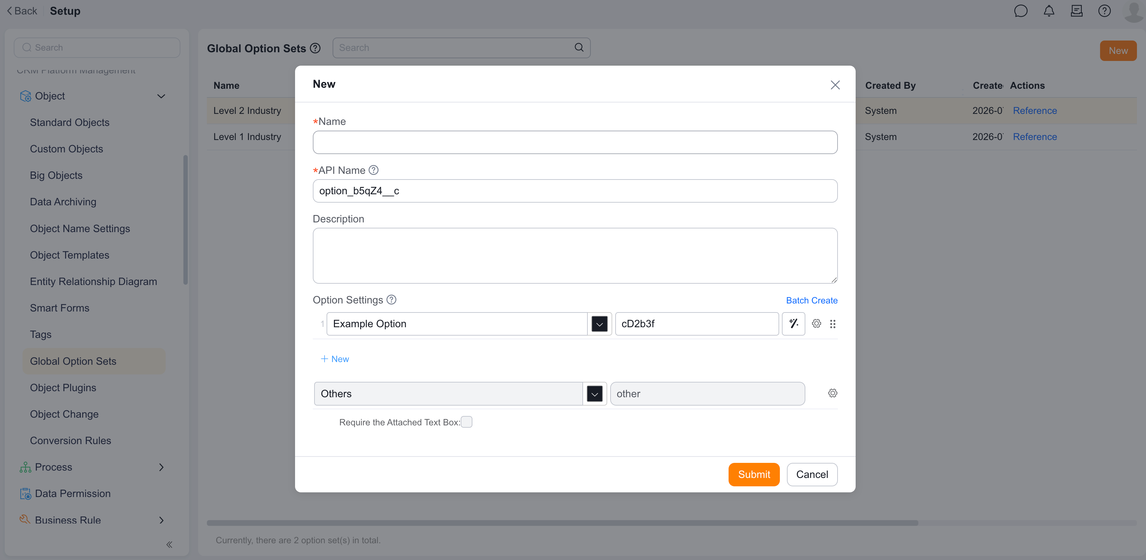The image size is (1146, 560).
Task: Click the Batch Create link
Action: pyautogui.click(x=811, y=300)
